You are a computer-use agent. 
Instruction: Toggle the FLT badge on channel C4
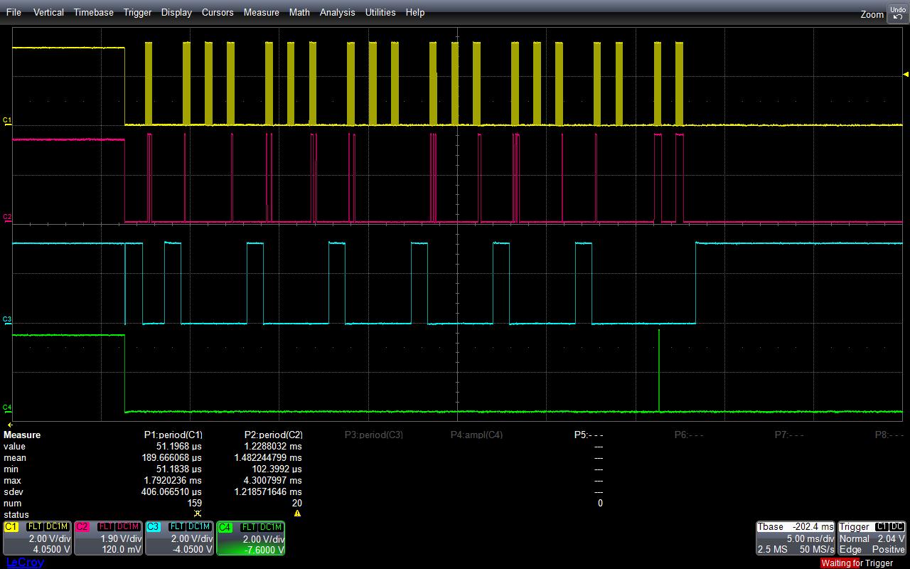(250, 526)
